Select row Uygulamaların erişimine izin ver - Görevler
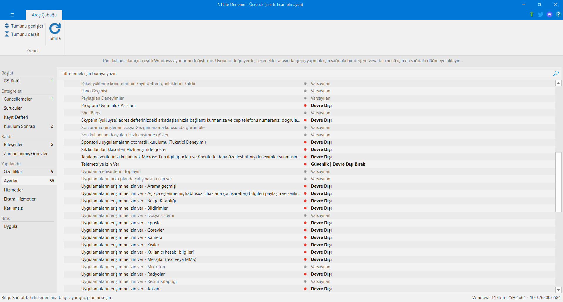563x302 pixels. click(310, 230)
